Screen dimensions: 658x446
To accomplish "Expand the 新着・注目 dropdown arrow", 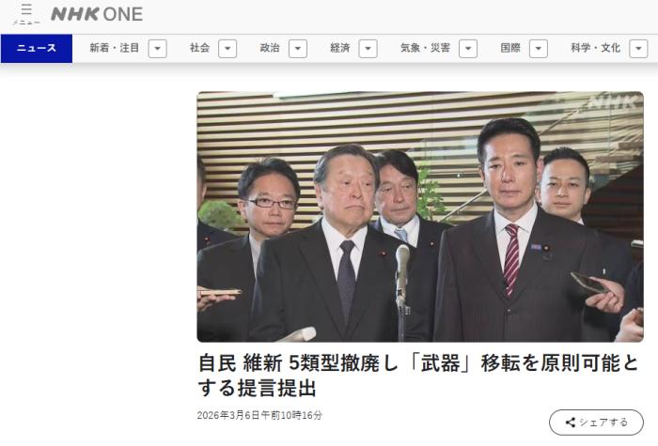I will click(158, 49).
